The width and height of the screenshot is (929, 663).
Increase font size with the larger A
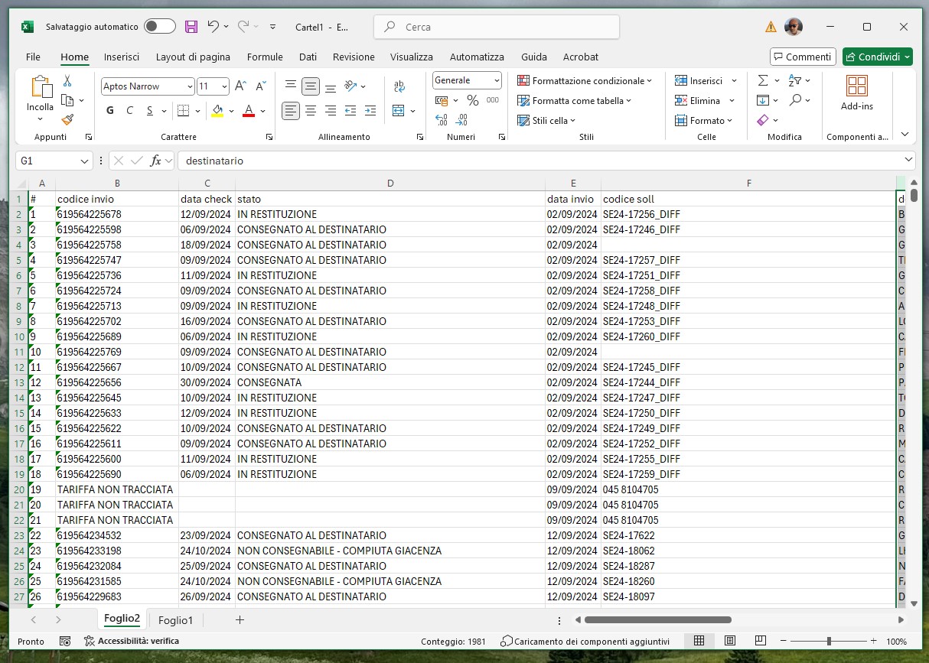coord(240,86)
